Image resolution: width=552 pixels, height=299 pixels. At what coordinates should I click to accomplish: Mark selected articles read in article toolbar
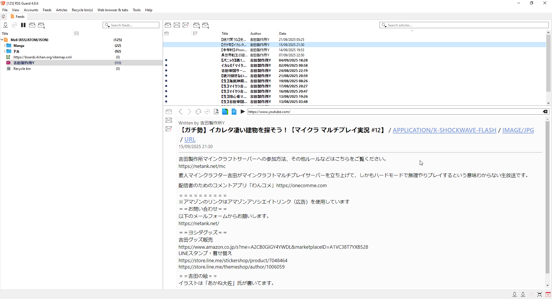[x=168, y=25]
